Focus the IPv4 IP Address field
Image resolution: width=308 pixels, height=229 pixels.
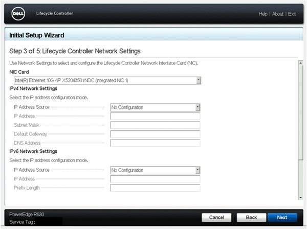click(155, 117)
